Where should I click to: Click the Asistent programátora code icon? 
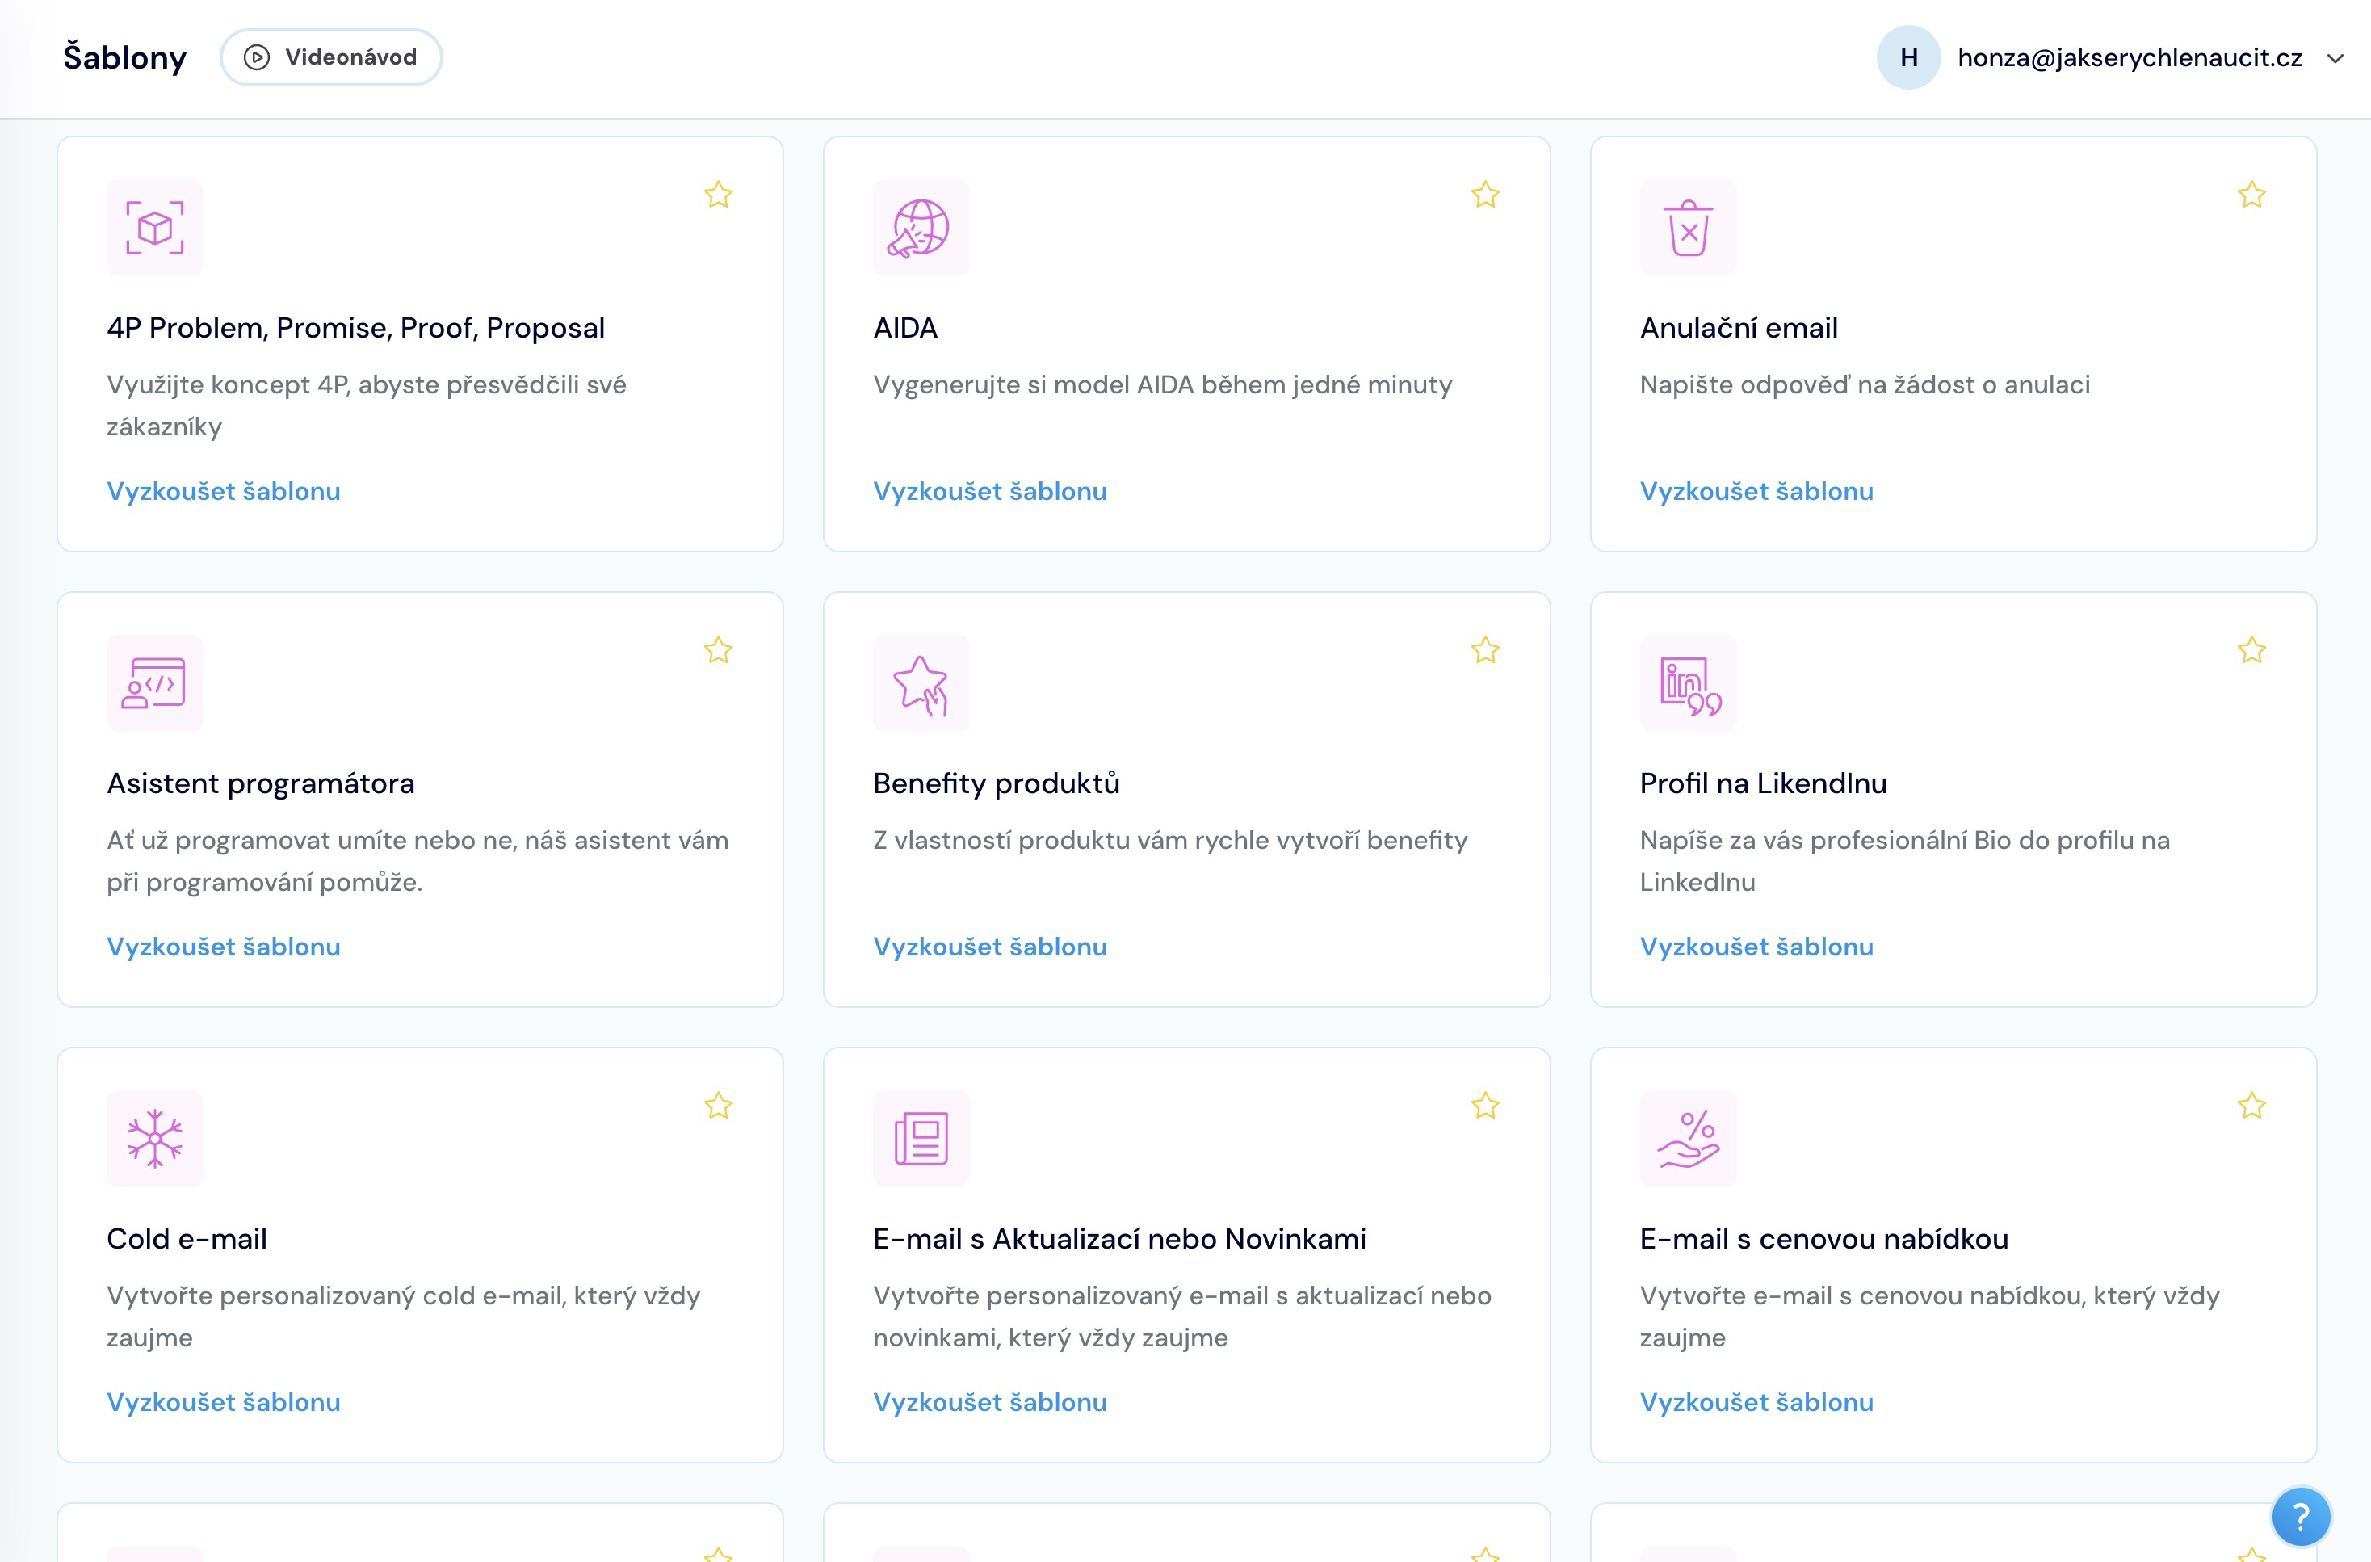pyautogui.click(x=154, y=682)
